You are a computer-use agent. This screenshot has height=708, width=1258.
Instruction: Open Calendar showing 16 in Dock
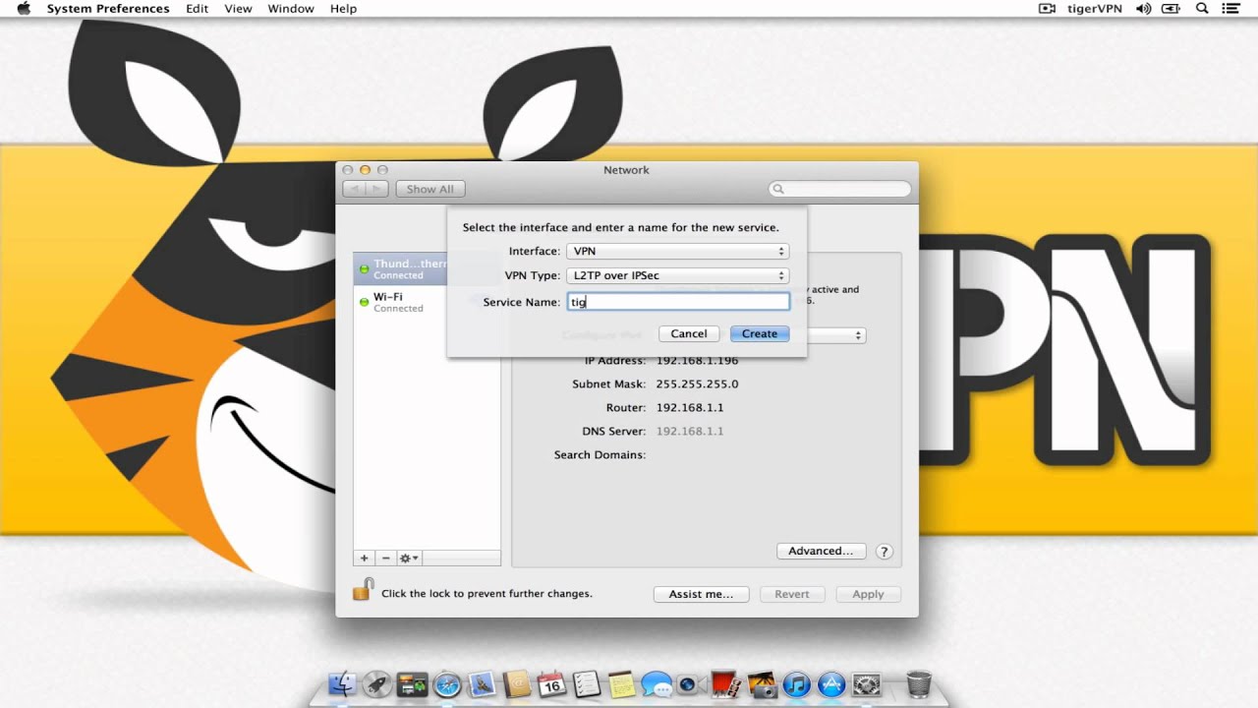551,684
